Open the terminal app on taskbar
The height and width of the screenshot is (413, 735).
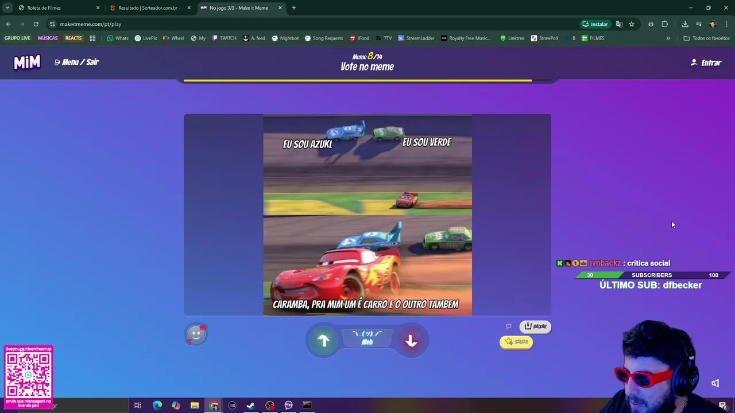pyautogui.click(x=307, y=406)
